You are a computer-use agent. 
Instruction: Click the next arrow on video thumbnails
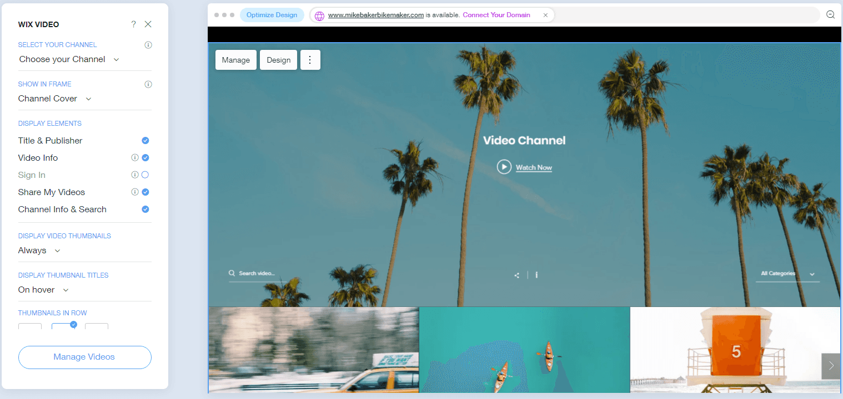point(831,366)
